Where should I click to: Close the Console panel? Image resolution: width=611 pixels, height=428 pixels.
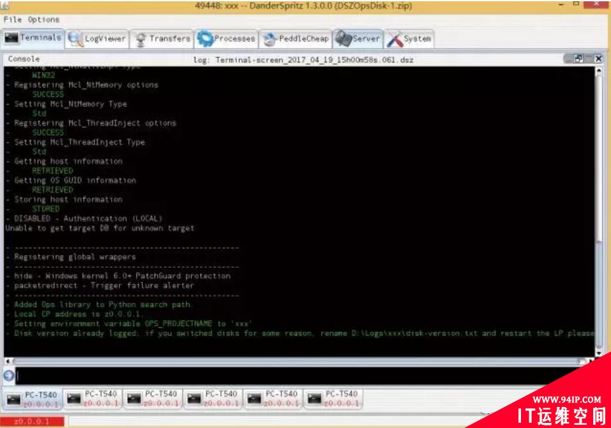598,59
